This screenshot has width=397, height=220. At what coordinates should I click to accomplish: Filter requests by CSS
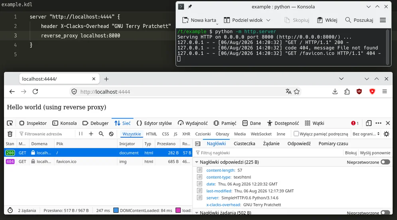pos(165,134)
